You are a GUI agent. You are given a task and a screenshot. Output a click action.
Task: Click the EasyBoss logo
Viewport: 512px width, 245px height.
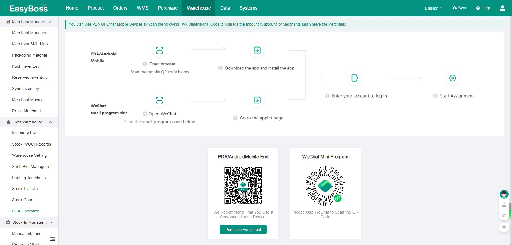point(29,8)
